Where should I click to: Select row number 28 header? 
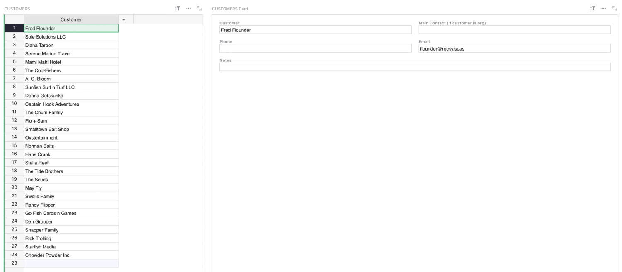point(14,255)
